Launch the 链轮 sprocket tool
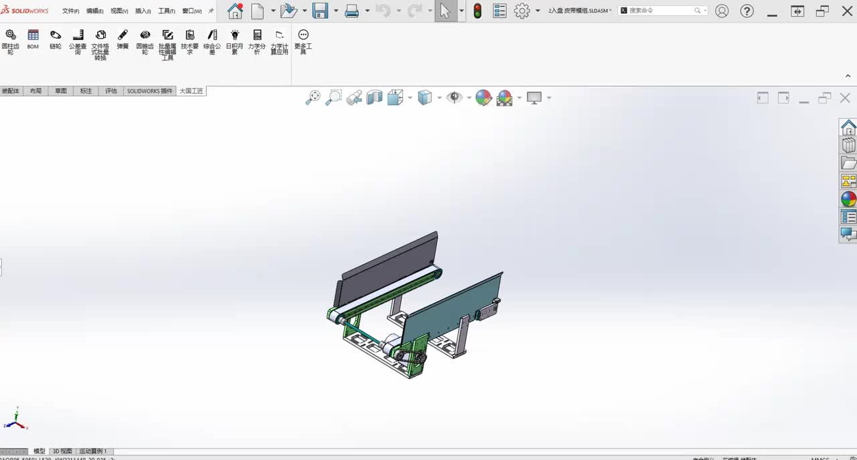Screen dimensions: 857x460 pyautogui.click(x=56, y=39)
